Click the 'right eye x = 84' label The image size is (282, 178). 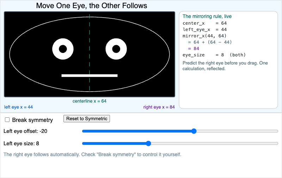159,107
